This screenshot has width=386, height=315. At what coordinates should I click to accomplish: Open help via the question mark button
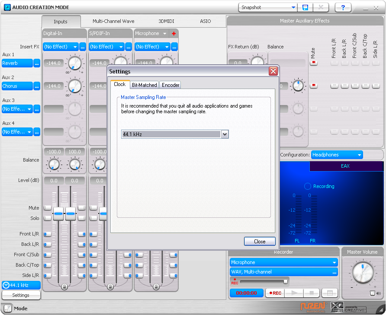(x=343, y=8)
